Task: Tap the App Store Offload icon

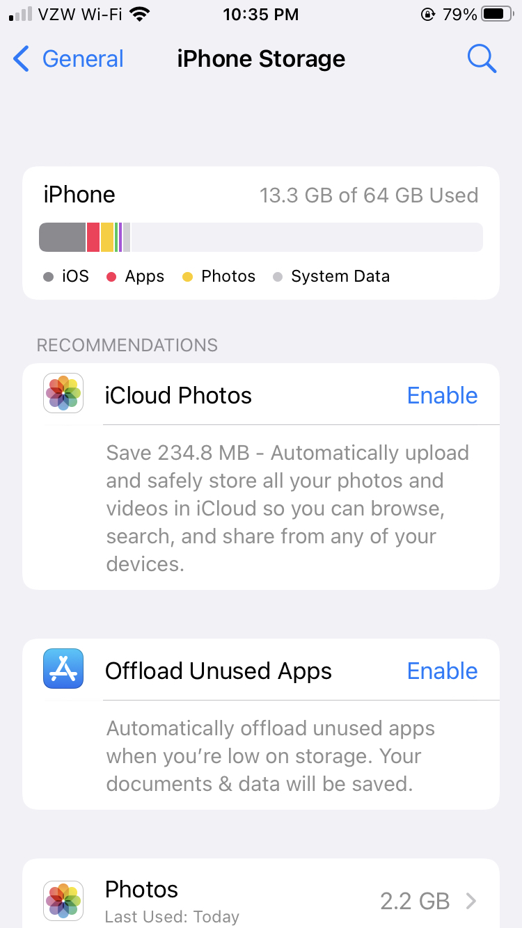Action: point(63,669)
